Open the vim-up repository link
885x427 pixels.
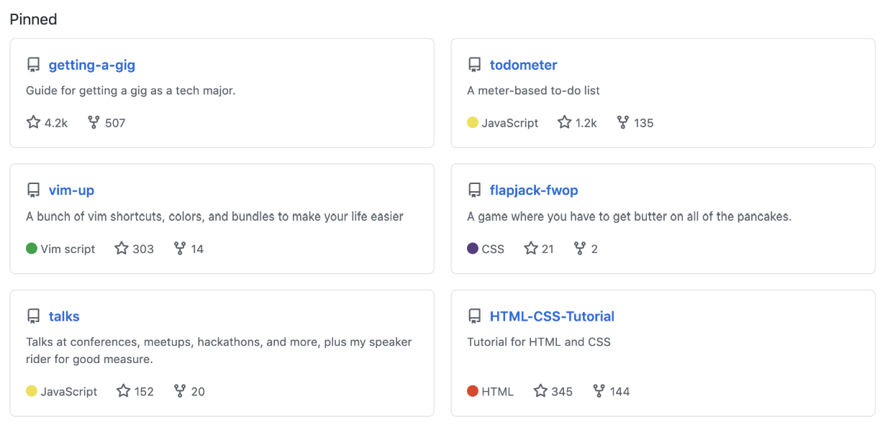(x=71, y=190)
